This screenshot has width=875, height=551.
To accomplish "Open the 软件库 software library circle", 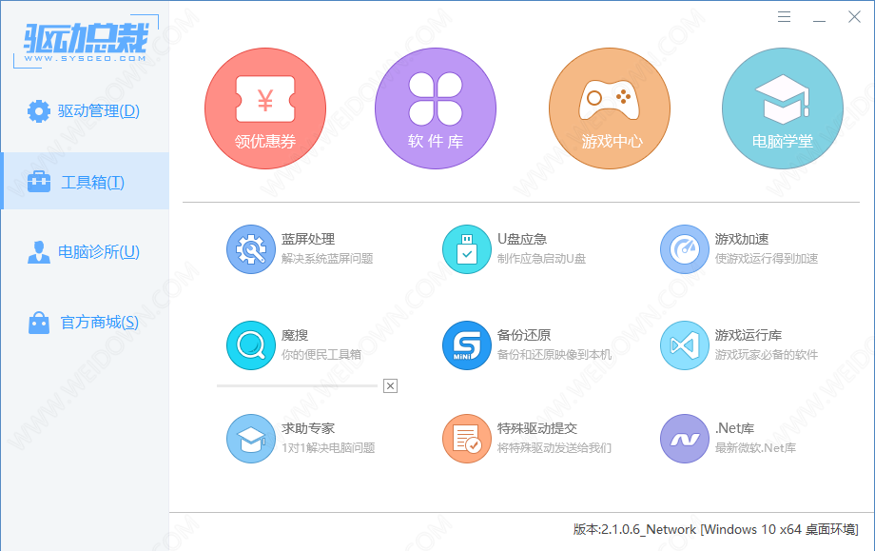I will point(436,108).
